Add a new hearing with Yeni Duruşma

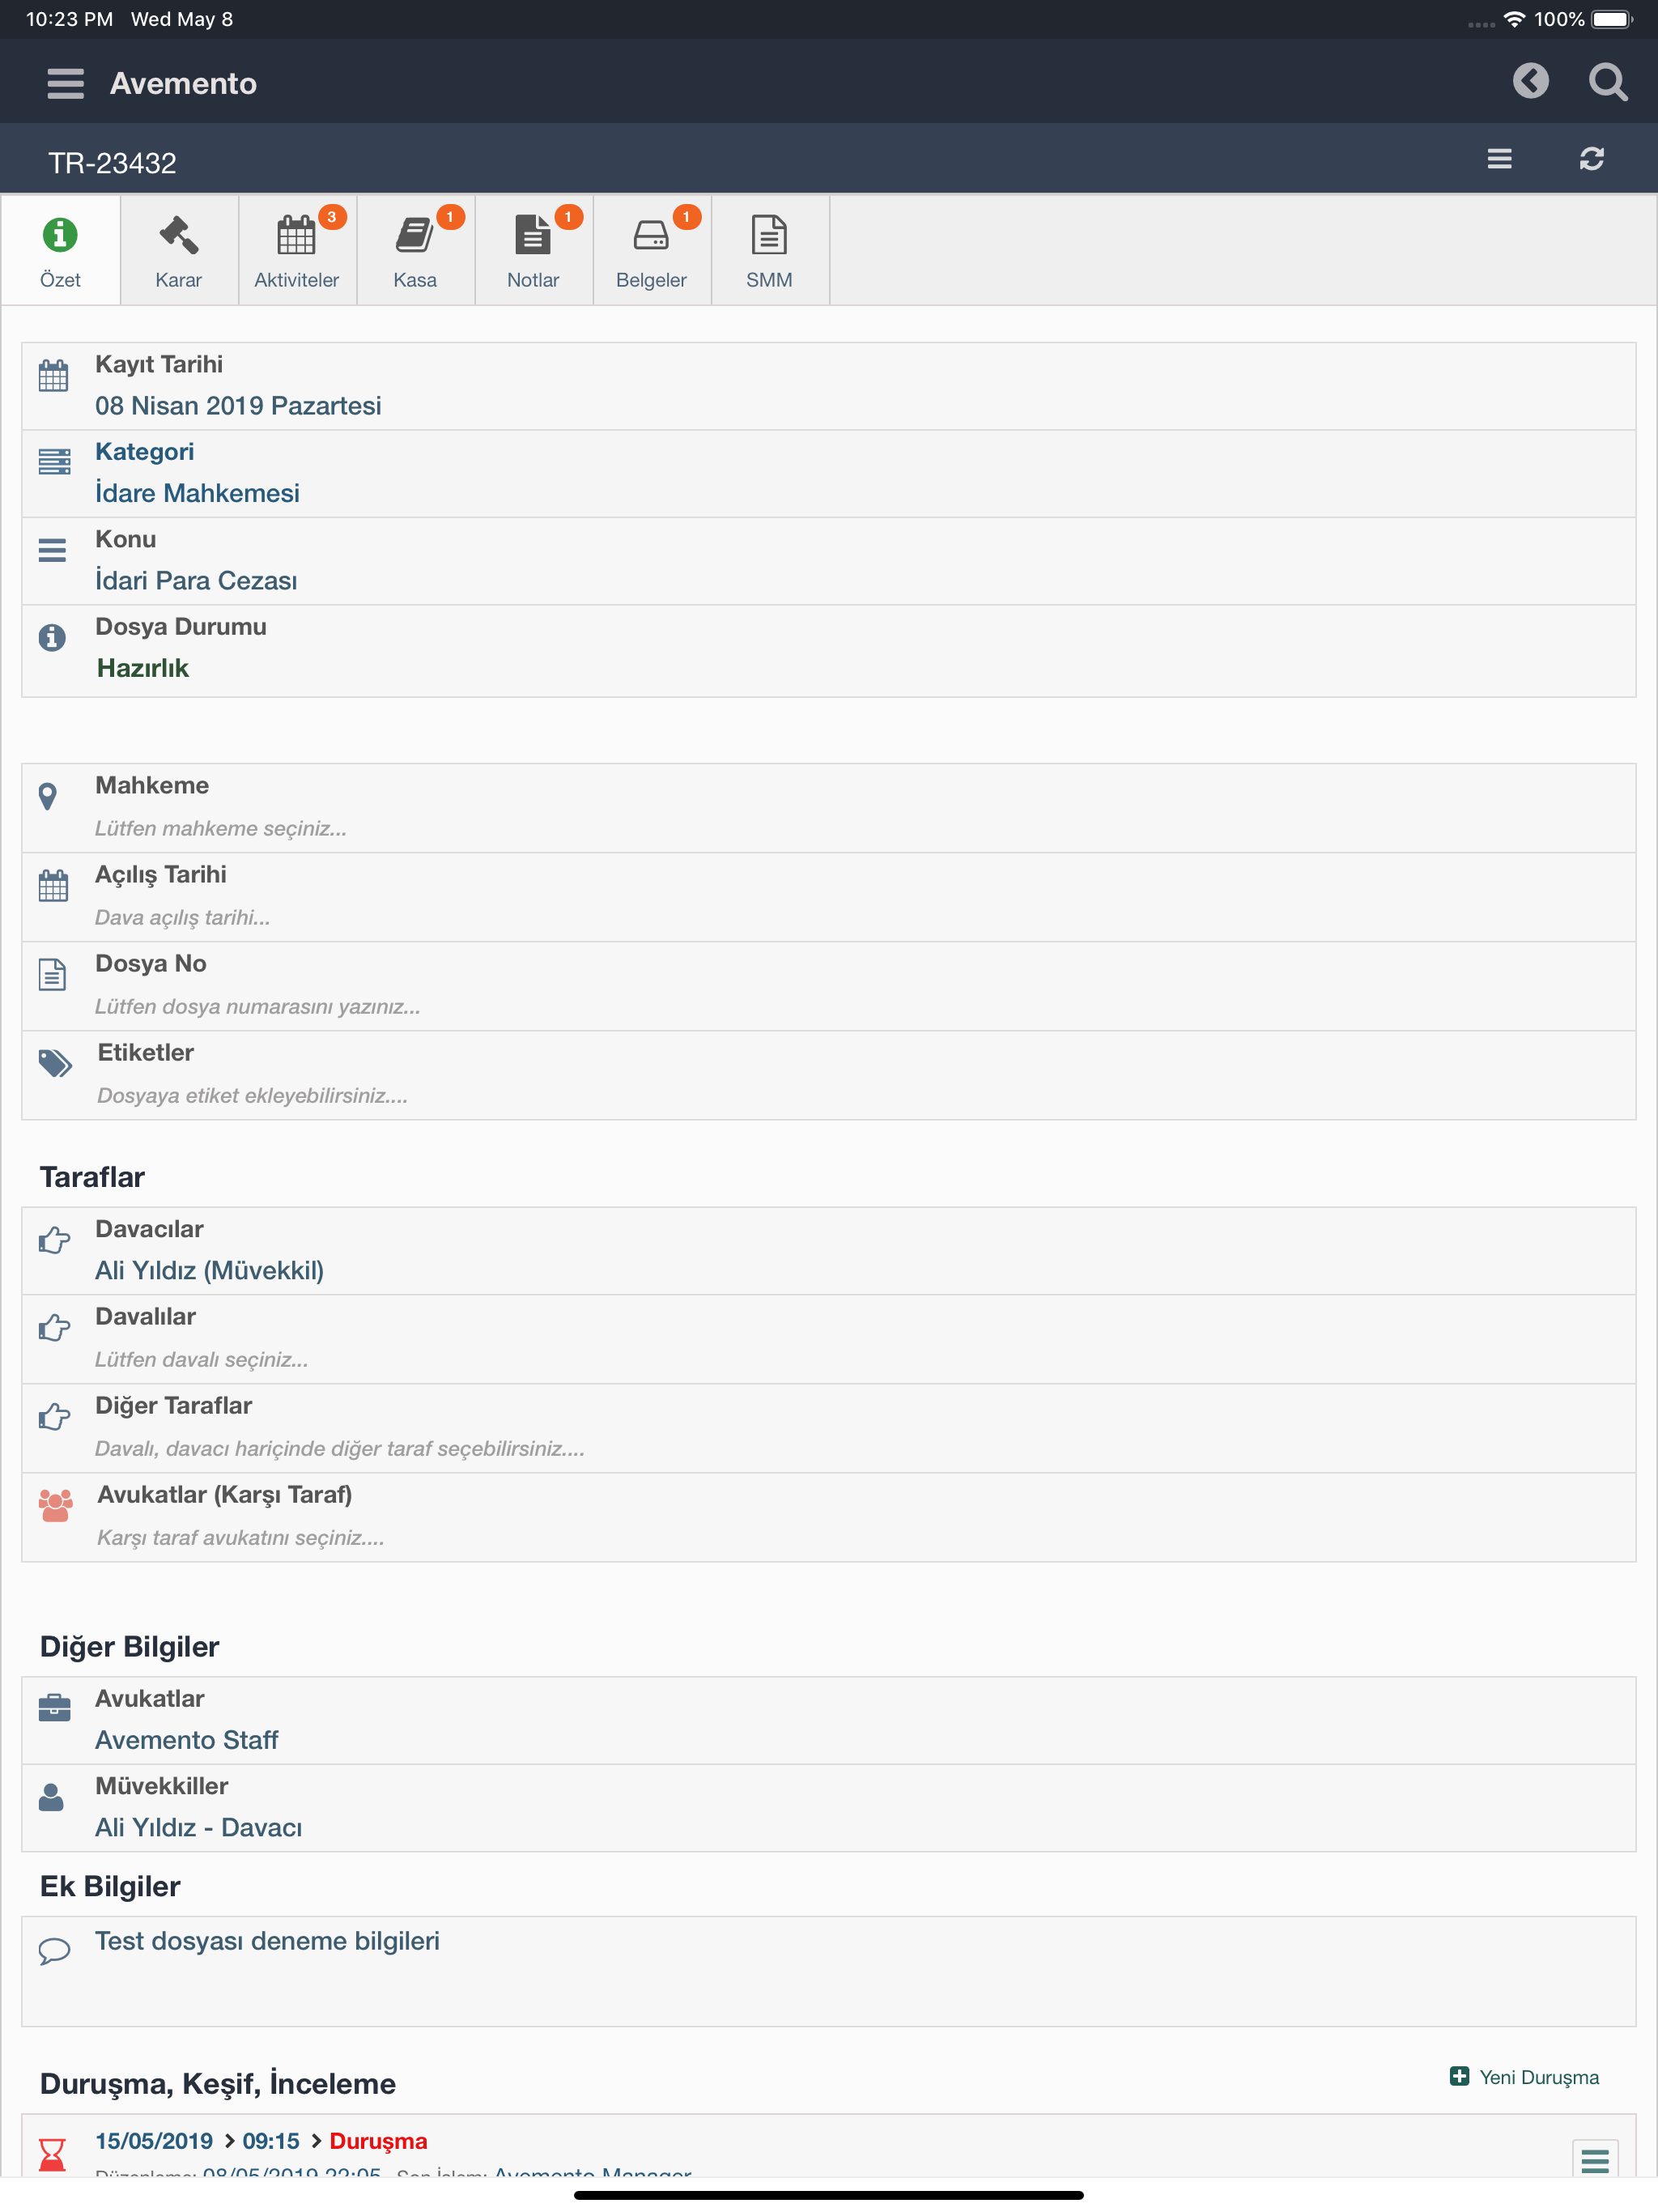[1524, 2077]
